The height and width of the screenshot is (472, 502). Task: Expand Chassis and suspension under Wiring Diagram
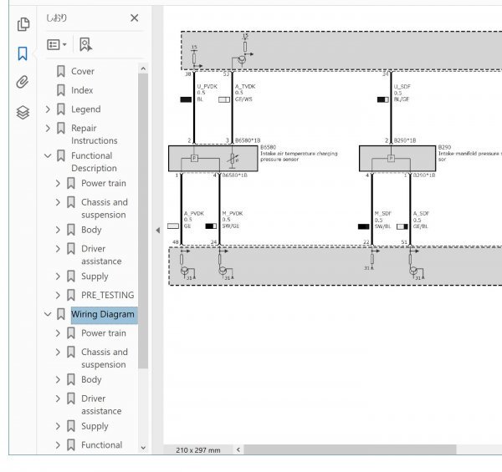pos(58,353)
